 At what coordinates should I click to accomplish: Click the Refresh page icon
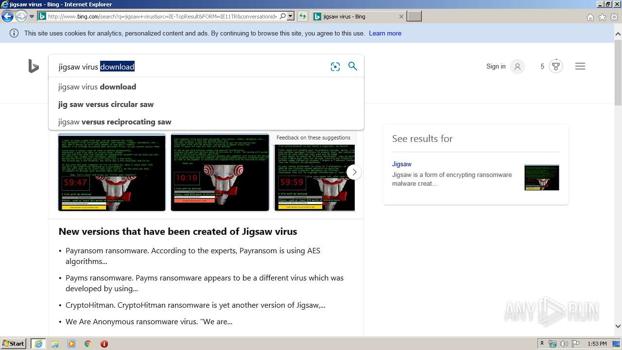click(303, 17)
